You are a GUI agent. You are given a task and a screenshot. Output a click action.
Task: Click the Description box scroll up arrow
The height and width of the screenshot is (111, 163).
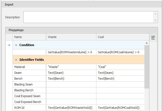(155, 14)
